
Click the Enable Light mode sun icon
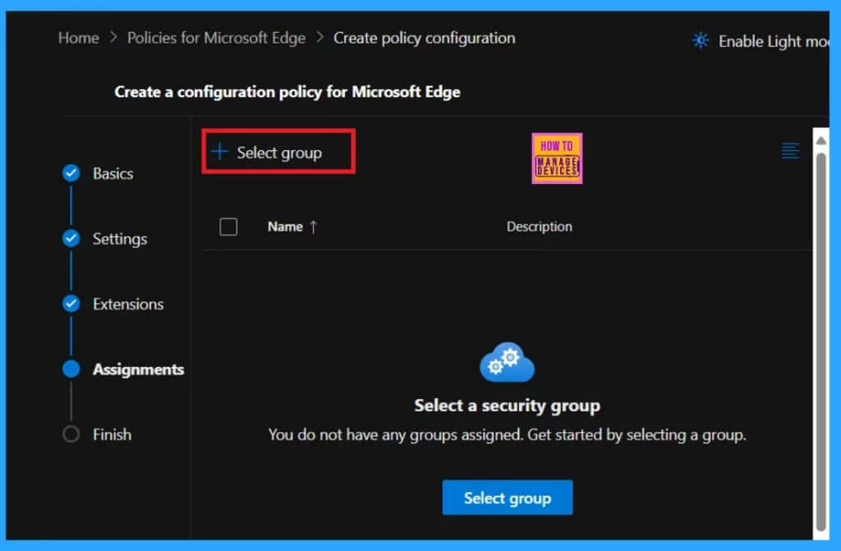[701, 40]
